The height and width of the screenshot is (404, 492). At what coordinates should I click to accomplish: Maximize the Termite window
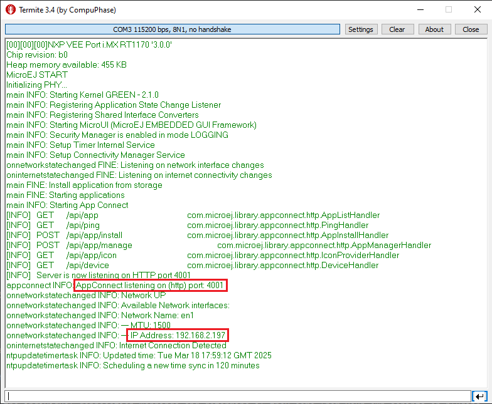click(x=449, y=10)
